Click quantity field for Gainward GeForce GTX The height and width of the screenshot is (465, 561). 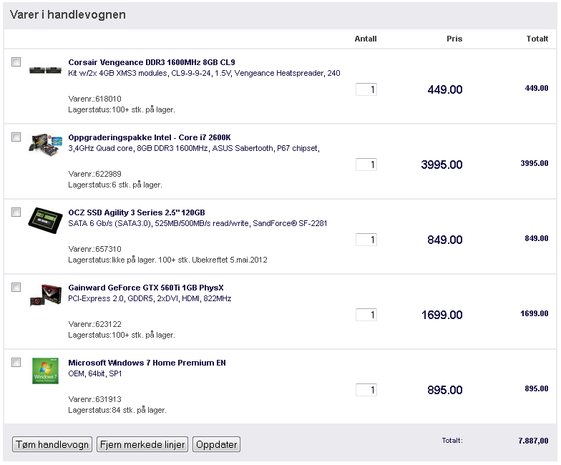pyautogui.click(x=366, y=315)
